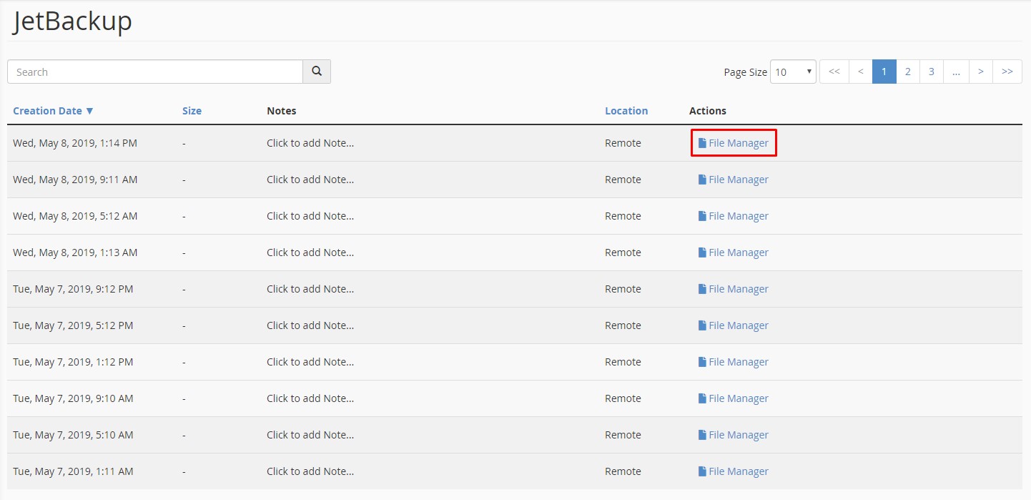Open the Page Size dropdown
The image size is (1031, 500).
point(793,72)
